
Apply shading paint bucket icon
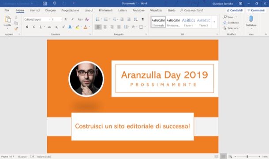pyautogui.click(x=133, y=27)
